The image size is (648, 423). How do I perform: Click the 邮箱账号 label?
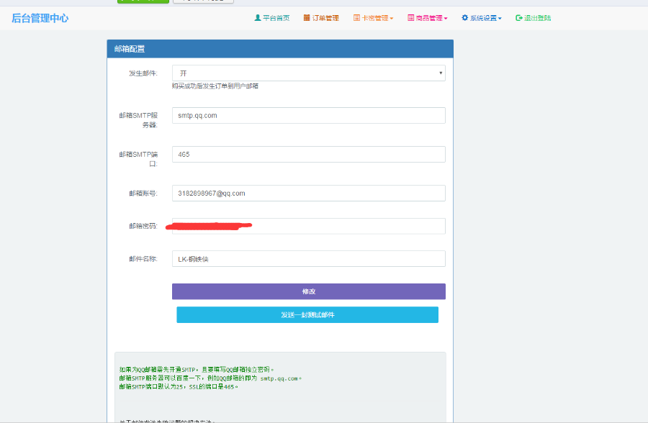pos(143,193)
